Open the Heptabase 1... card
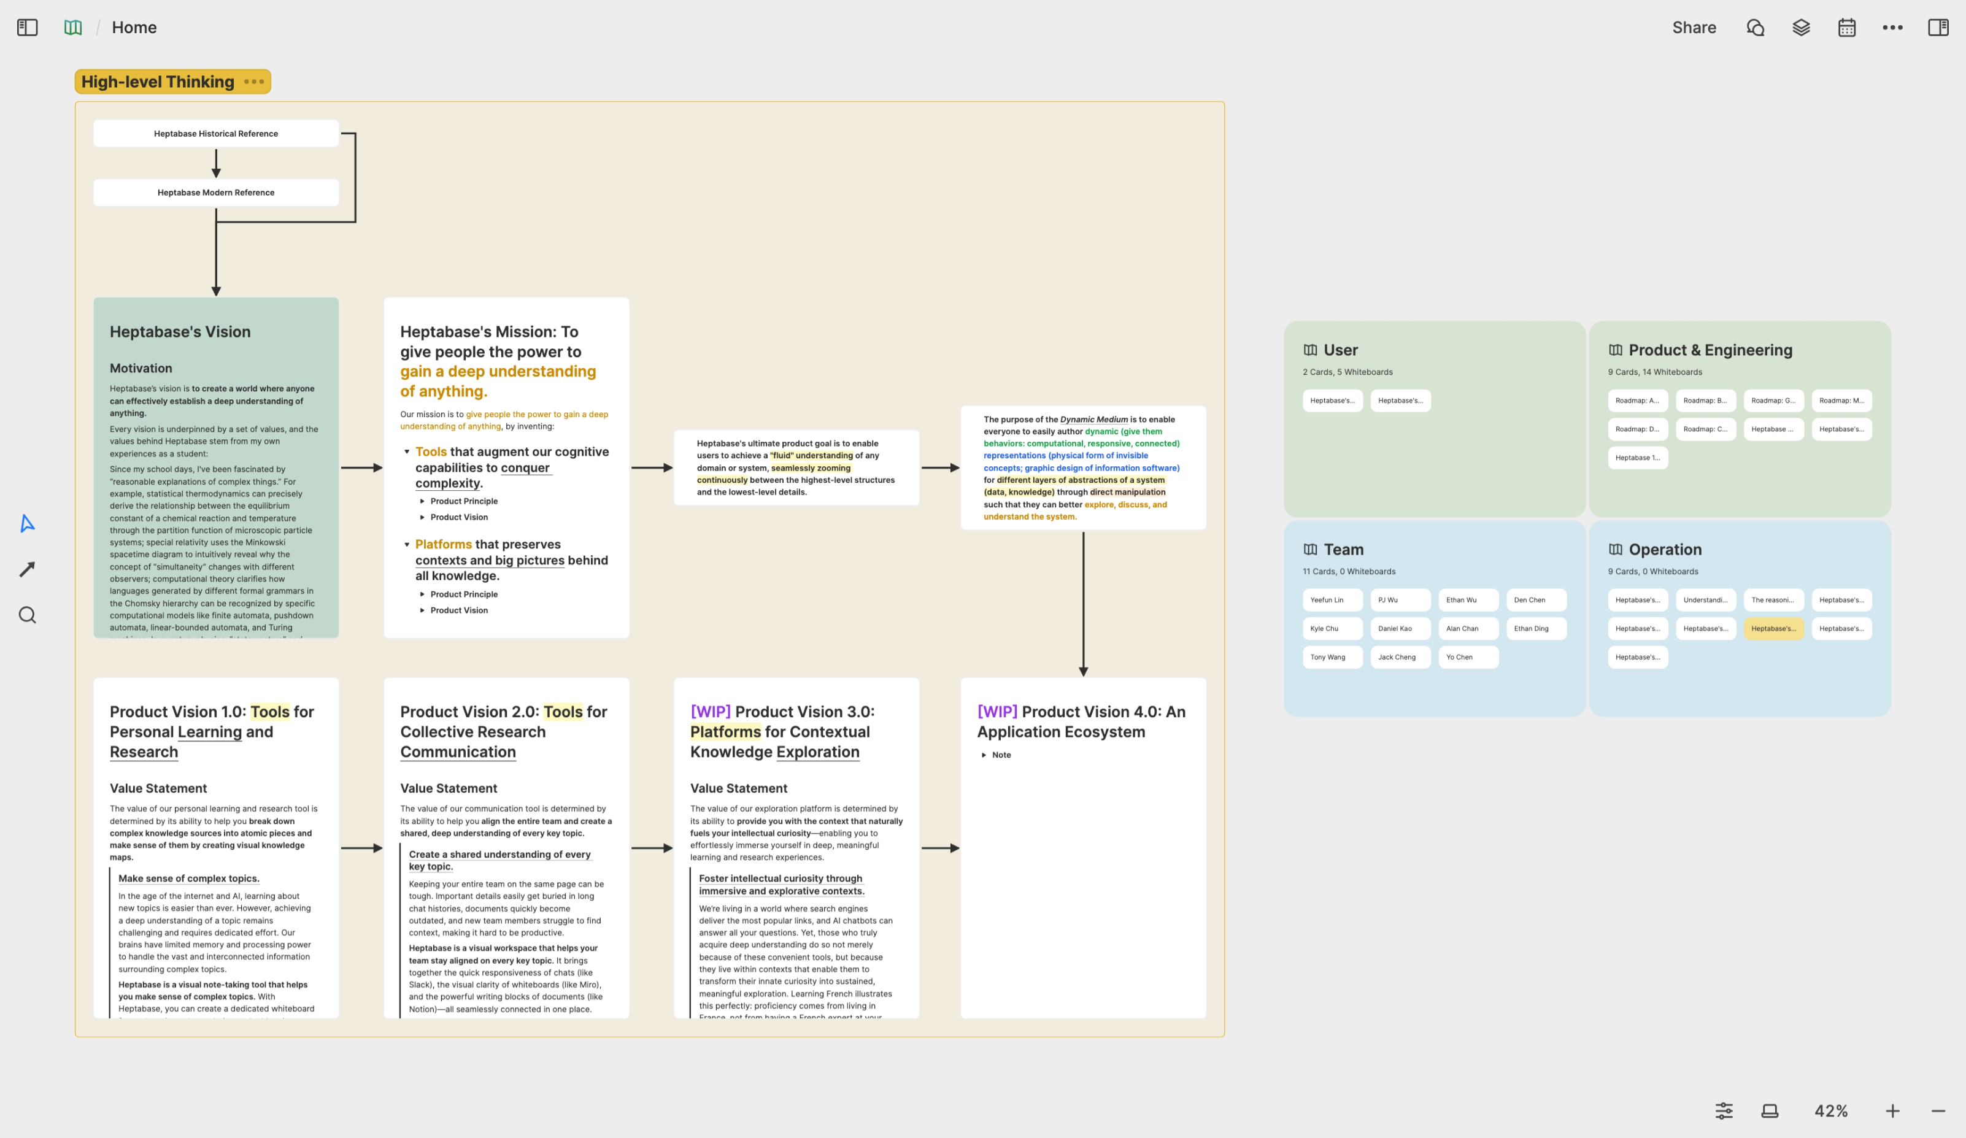The width and height of the screenshot is (1966, 1138). coord(1638,458)
